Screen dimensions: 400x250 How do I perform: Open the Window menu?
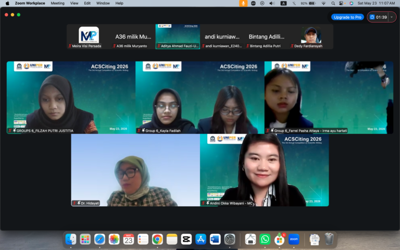pyautogui.click(x=103, y=3)
